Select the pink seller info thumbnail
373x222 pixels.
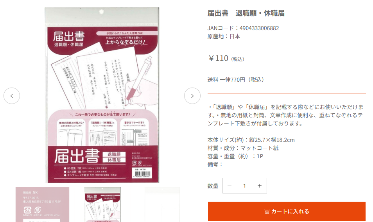click(43, 205)
